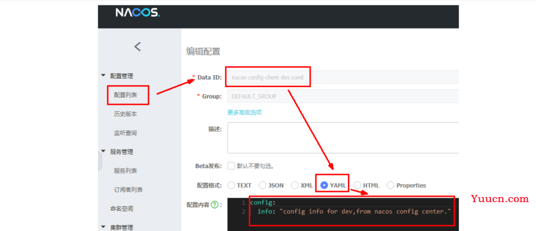The width and height of the screenshot is (536, 231).
Task: Select the YAML format radio button
Action: pyautogui.click(x=324, y=185)
